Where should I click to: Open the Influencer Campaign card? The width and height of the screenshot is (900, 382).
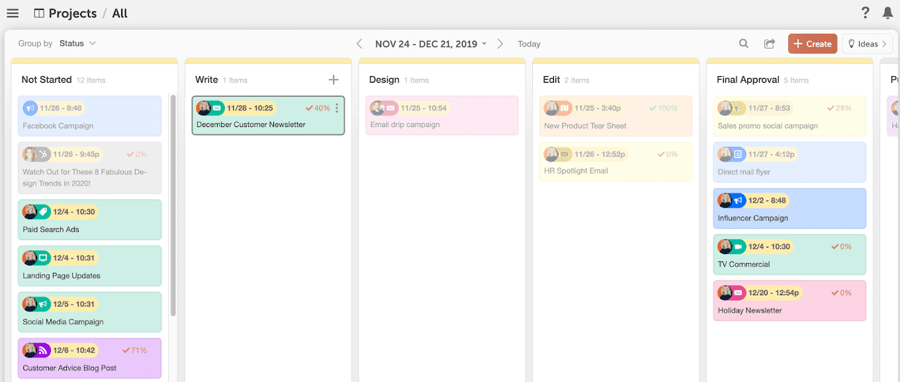point(789,209)
